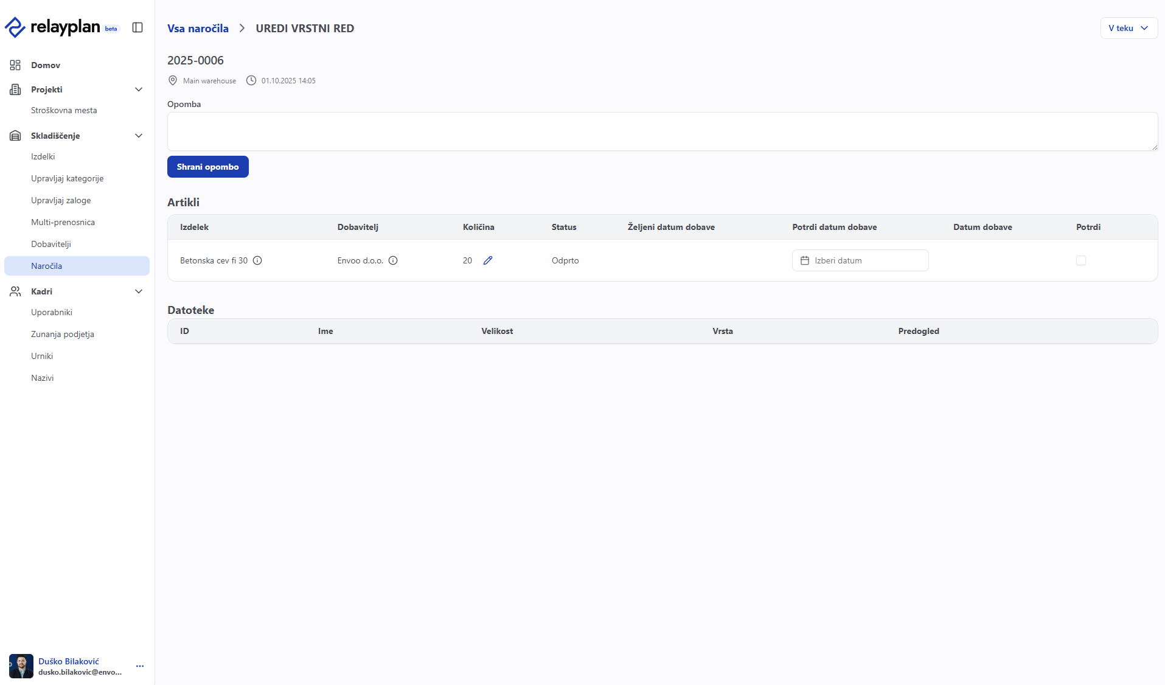Screen dimensions: 1165x685
Task: Open the Izberi datum date picker
Action: pyautogui.click(x=860, y=260)
